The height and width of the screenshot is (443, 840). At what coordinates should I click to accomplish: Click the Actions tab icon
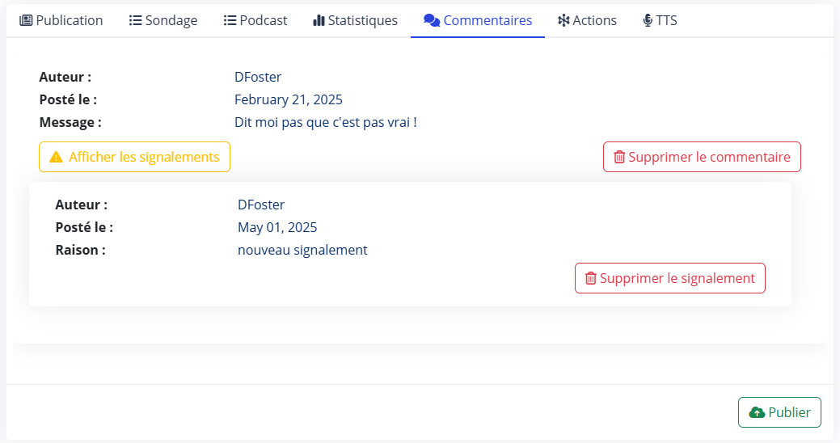564,20
